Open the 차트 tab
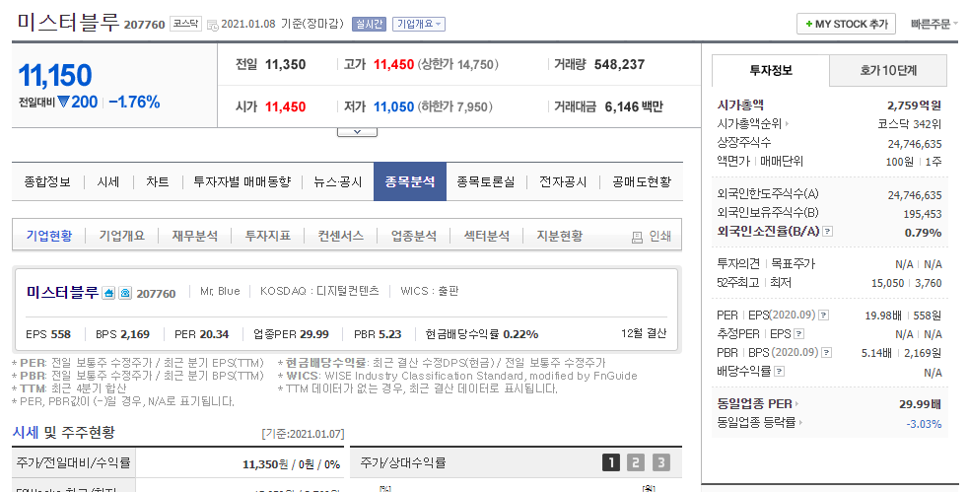Screen dimensions: 968x492 pyautogui.click(x=158, y=182)
